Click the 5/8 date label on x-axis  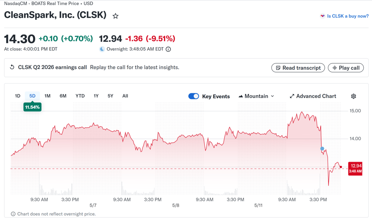click(x=176, y=205)
